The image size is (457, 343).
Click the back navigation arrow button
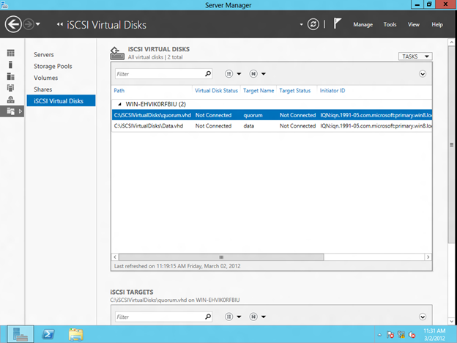coord(13,24)
